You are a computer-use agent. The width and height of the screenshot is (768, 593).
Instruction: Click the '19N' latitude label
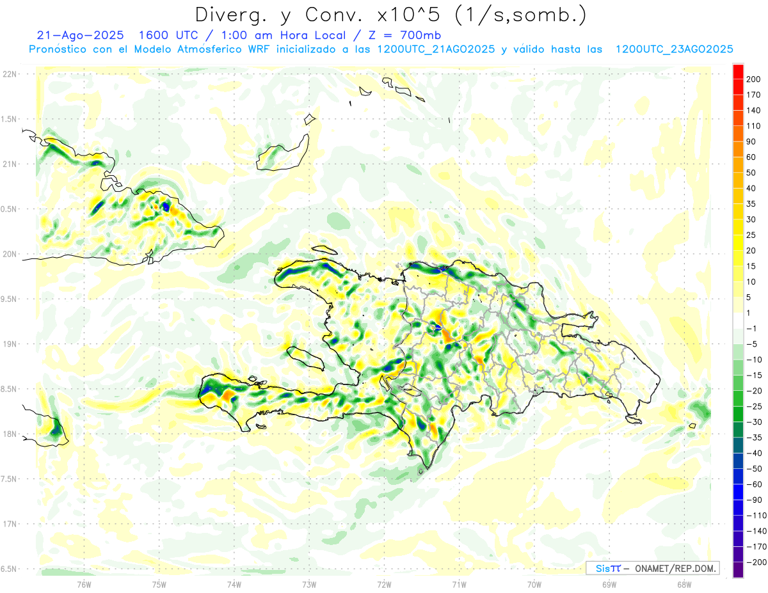[10, 344]
